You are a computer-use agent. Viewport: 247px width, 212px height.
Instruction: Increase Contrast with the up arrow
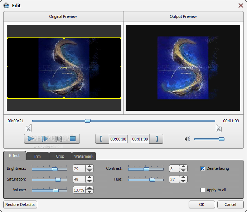pos(183,167)
